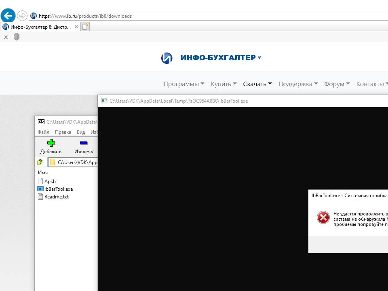The image size is (388, 291).
Task: Click the address bar with the ib.ru URL
Action: [209, 16]
